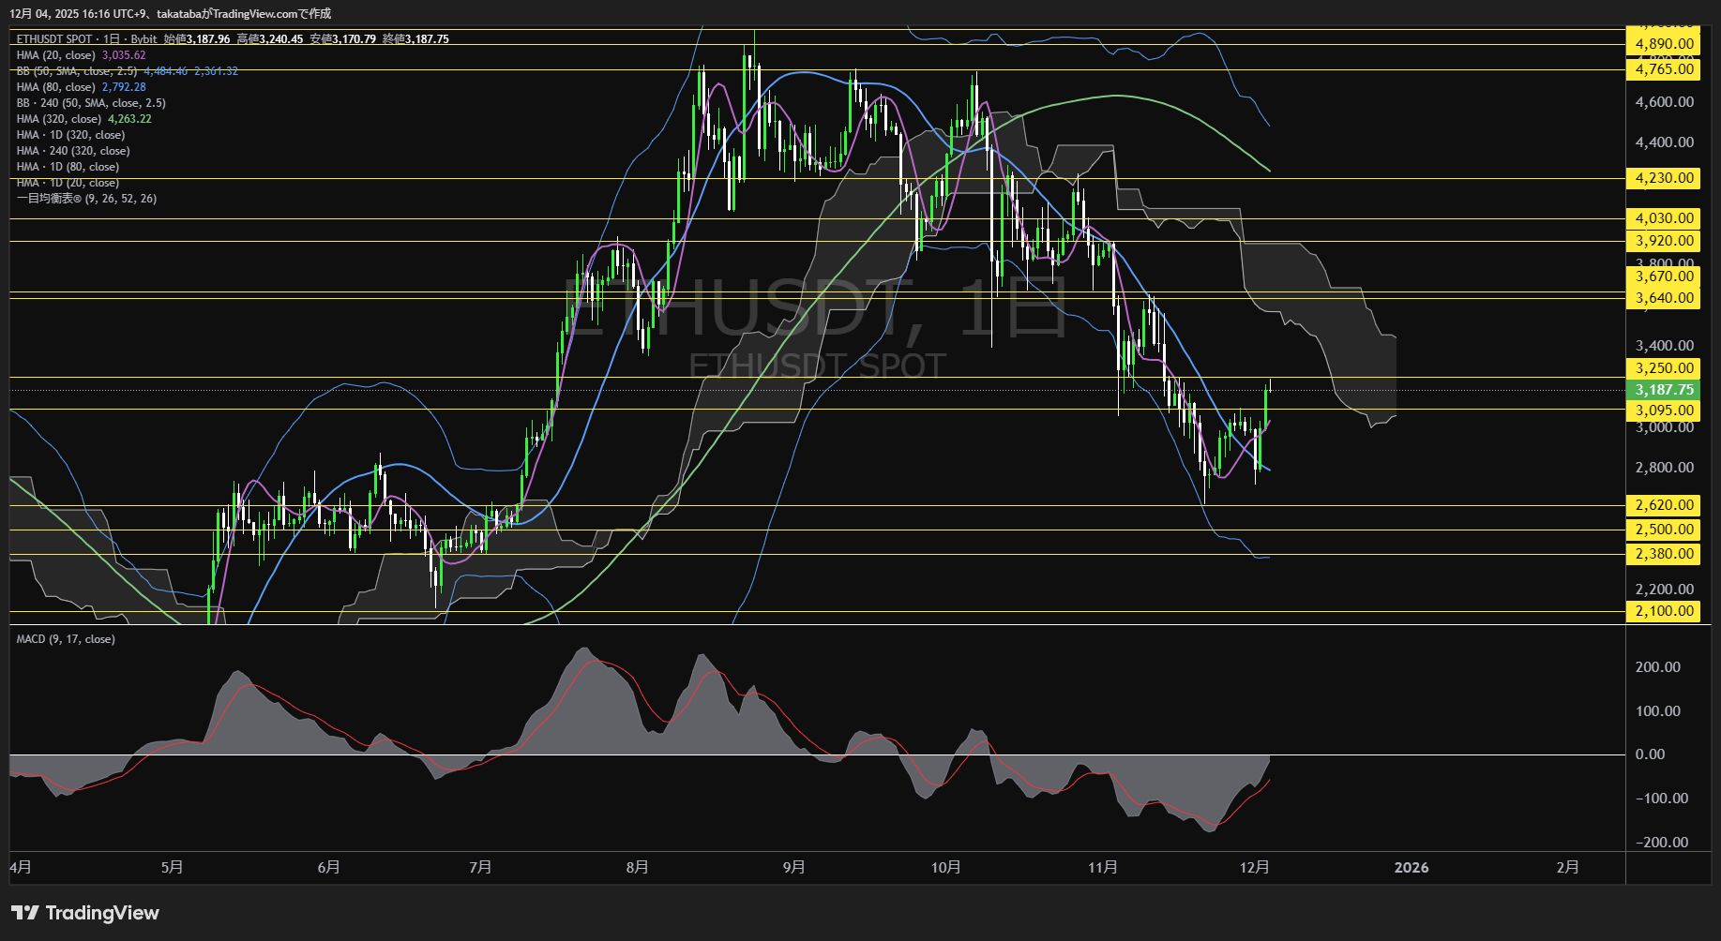Viewport: 1721px width, 941px height.
Task: Select the BB · 240 indicator legend entry
Action: (x=90, y=103)
